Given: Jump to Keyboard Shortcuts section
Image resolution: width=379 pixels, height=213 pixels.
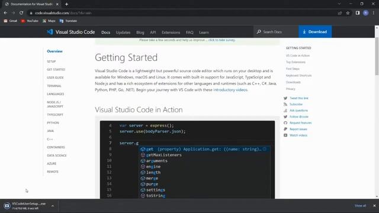Looking at the screenshot, I should coord(298,76).
